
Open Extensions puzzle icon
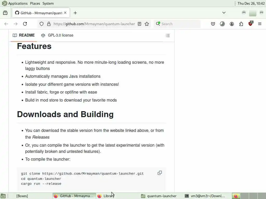(x=241, y=24)
